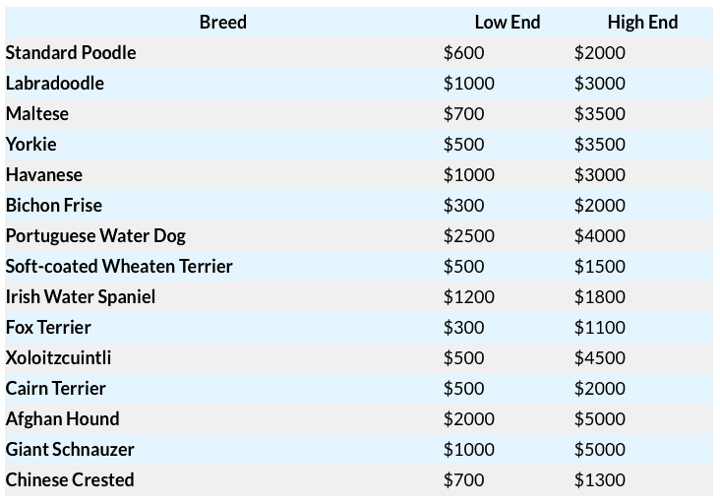Viewport: 720px width, 504px height.
Task: Click the Havanese breed name
Action: coord(44,174)
